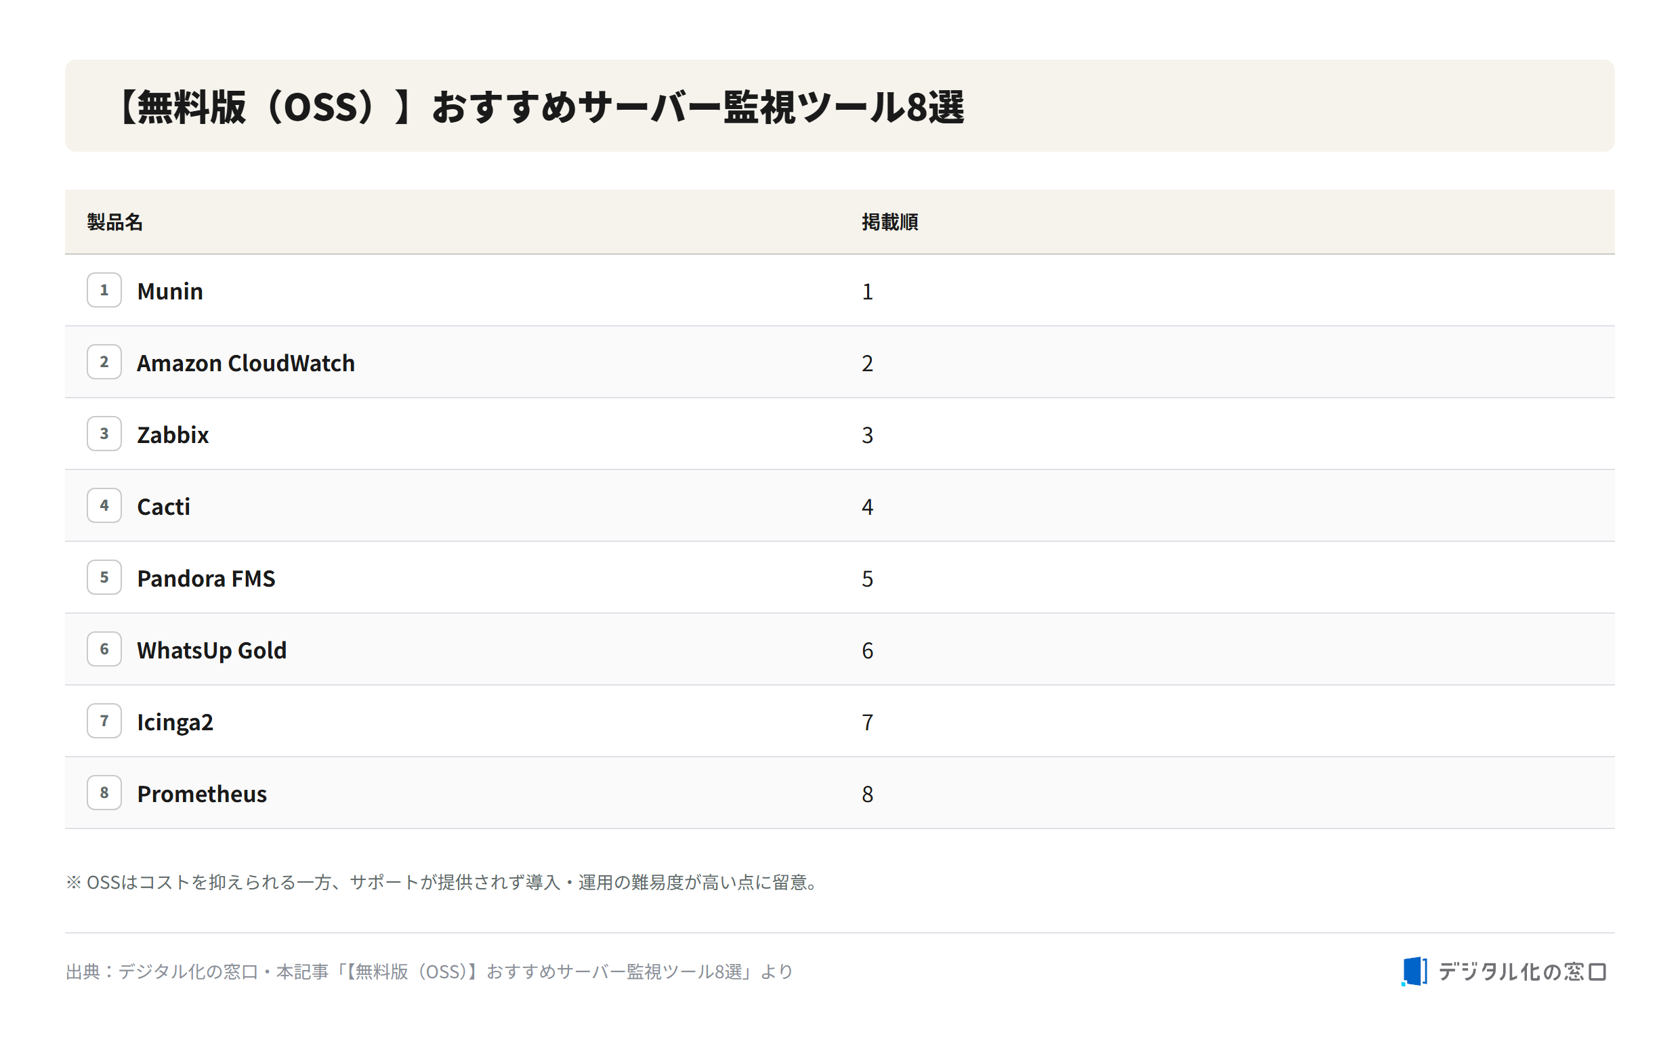
Task: Select the Amazon CloudWatch product name
Action: pos(246,363)
